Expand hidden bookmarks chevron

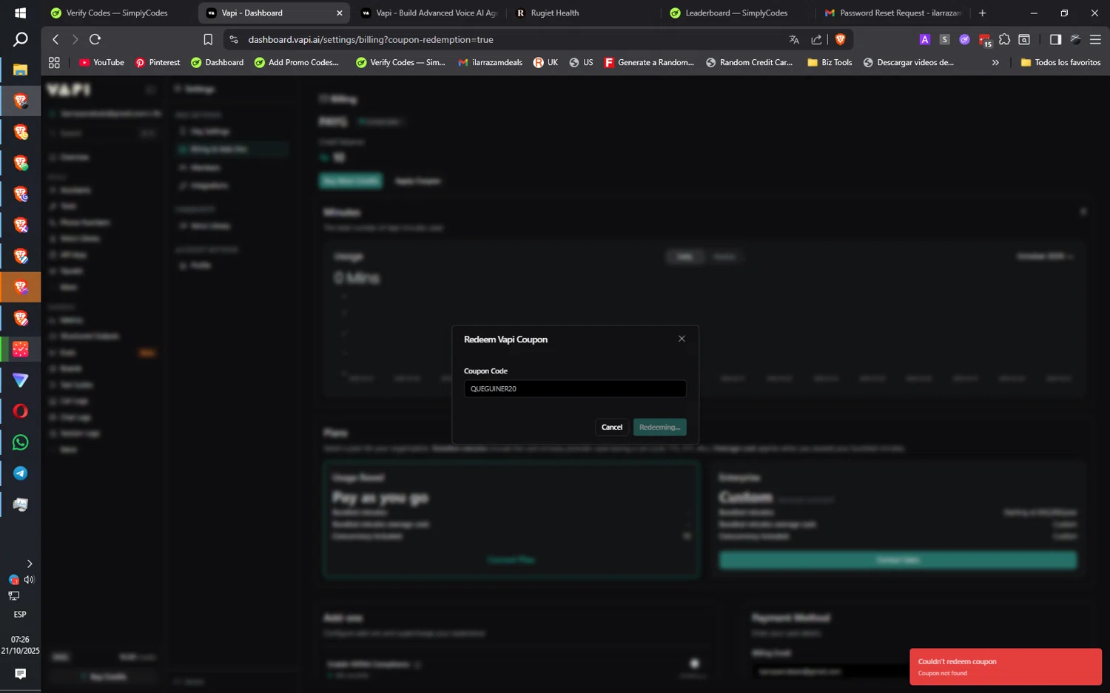coord(995,63)
